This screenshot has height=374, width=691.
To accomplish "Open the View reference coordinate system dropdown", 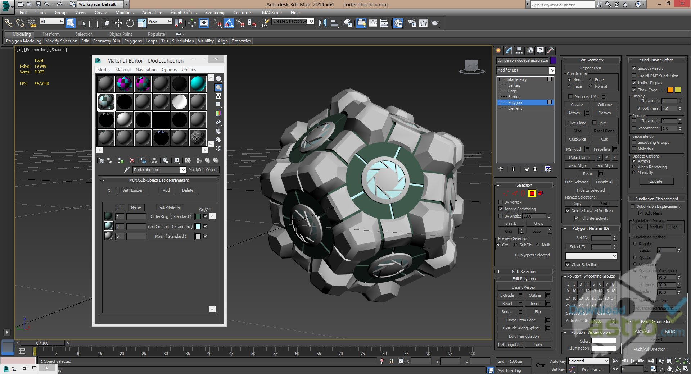I will 160,21.
